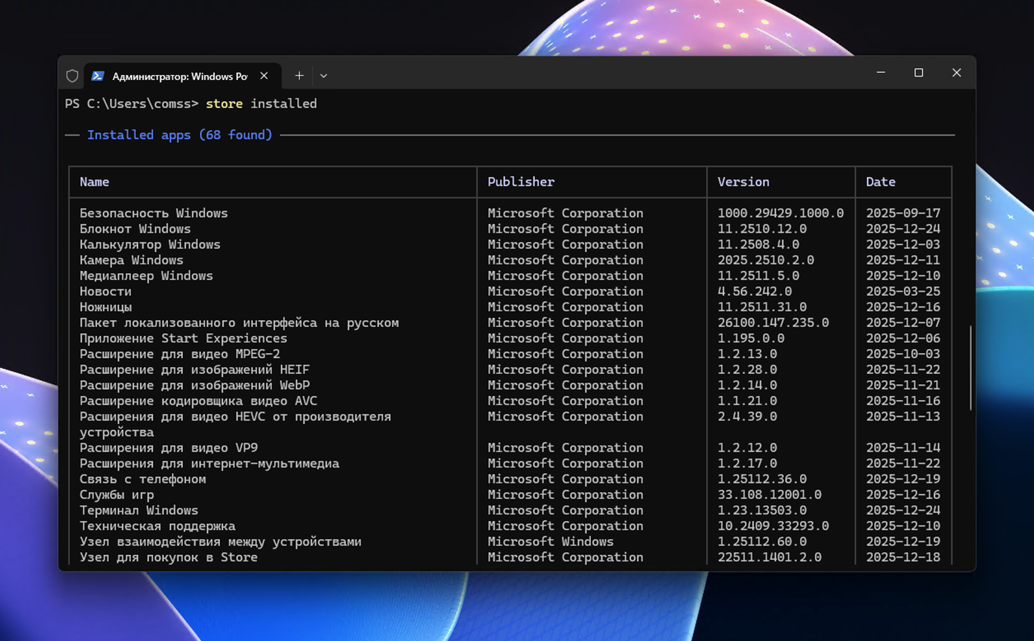The image size is (1034, 641).
Task: Close the terminal window
Action: click(x=956, y=73)
